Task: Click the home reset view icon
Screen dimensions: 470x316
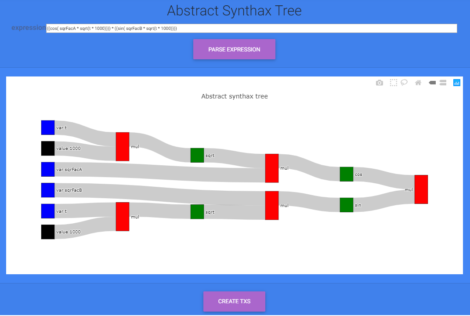Action: tap(418, 83)
